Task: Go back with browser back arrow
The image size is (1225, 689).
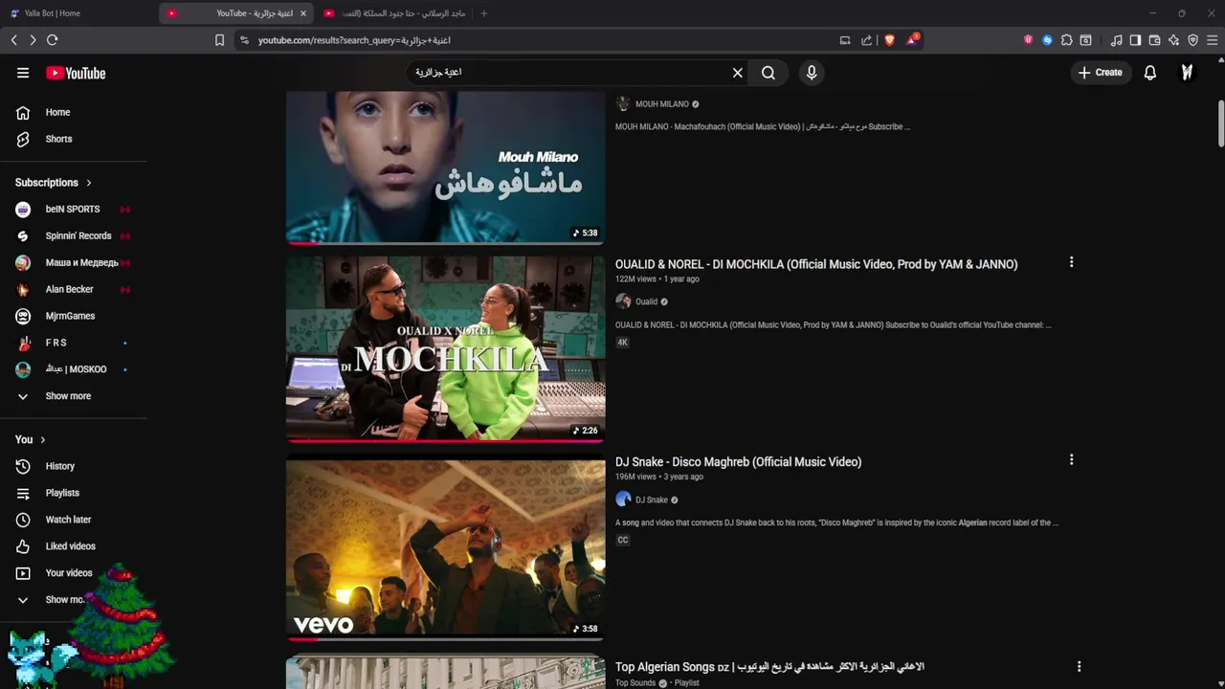Action: 14,40
